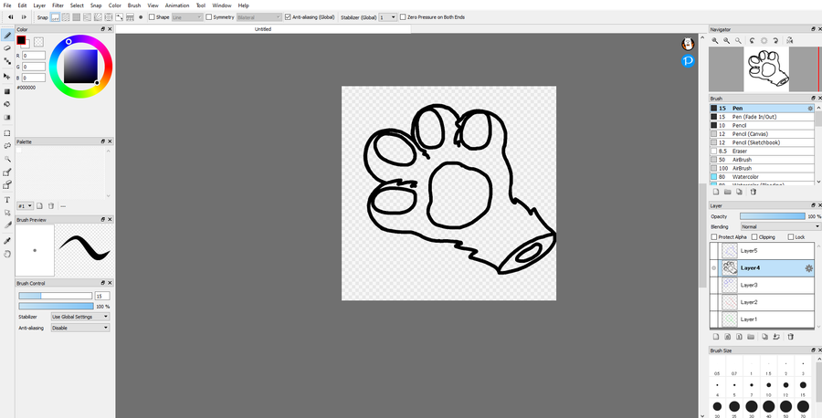Hide Layer4 using its visibility dot
This screenshot has height=418, width=822.
point(713,268)
